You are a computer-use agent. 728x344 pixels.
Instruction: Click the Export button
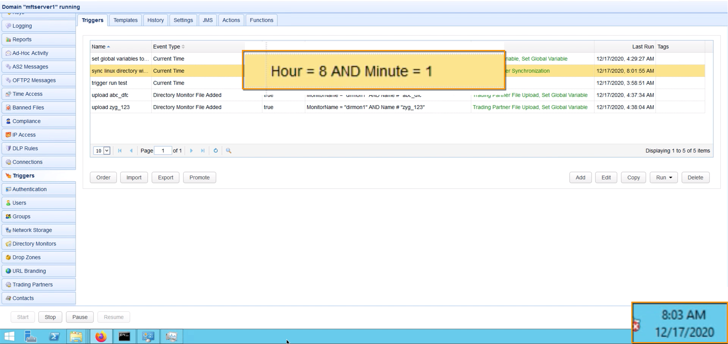[166, 177]
